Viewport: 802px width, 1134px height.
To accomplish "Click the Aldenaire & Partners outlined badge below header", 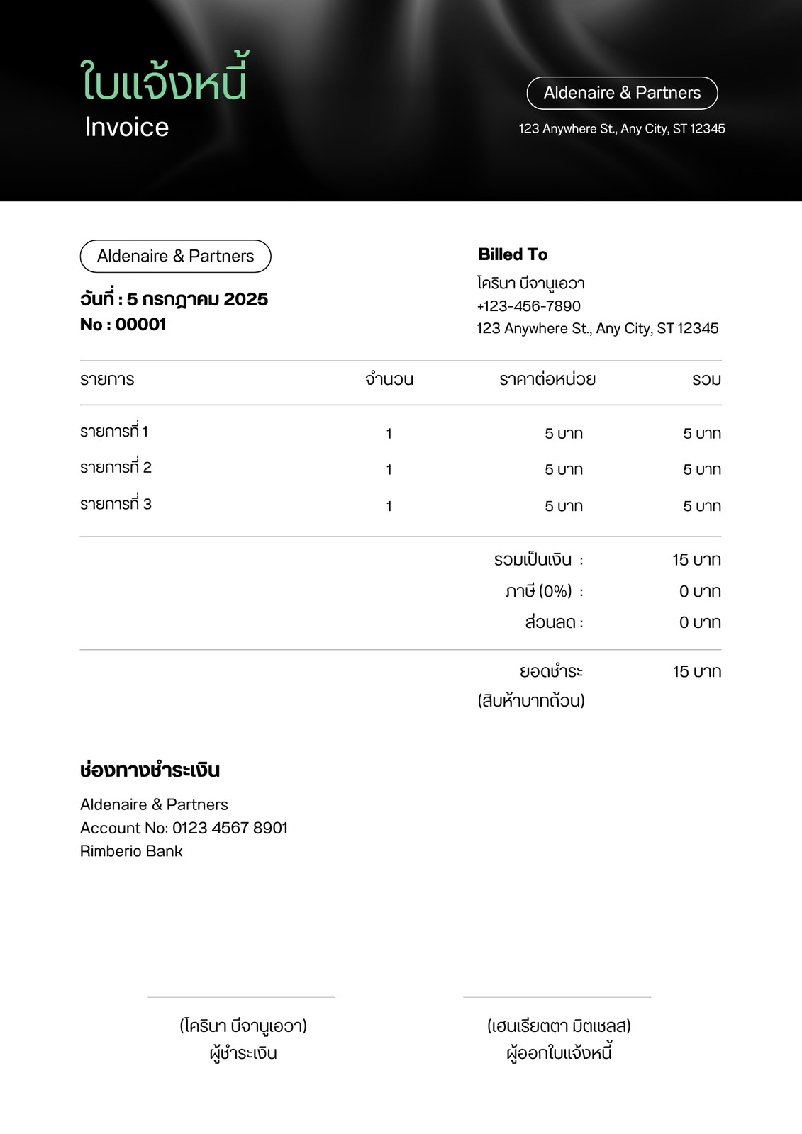I will click(175, 256).
